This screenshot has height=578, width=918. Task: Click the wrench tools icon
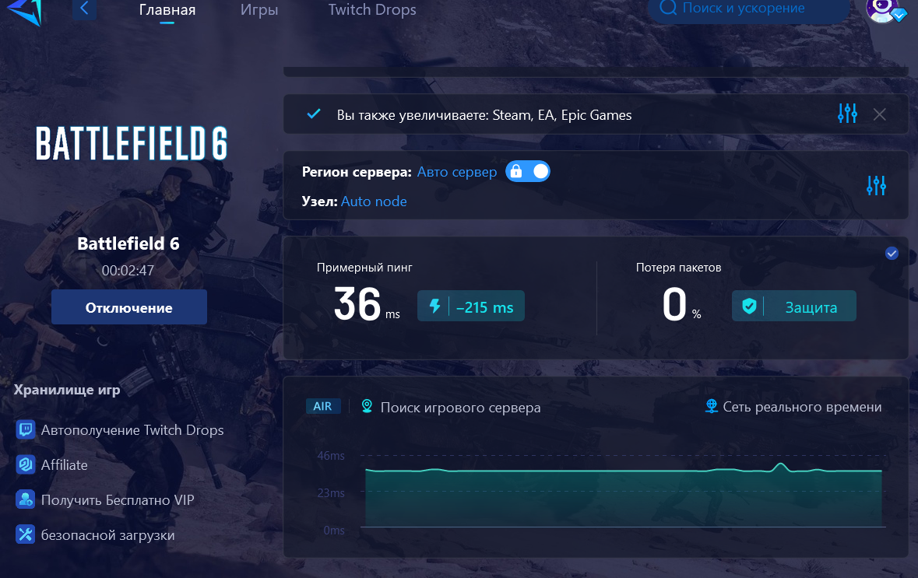click(25, 534)
